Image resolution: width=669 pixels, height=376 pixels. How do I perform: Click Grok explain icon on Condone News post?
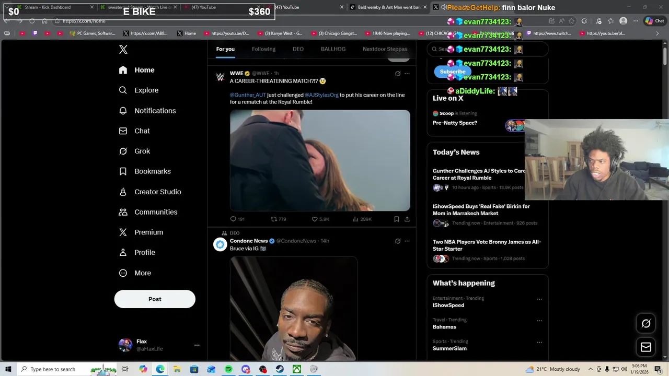pyautogui.click(x=398, y=241)
